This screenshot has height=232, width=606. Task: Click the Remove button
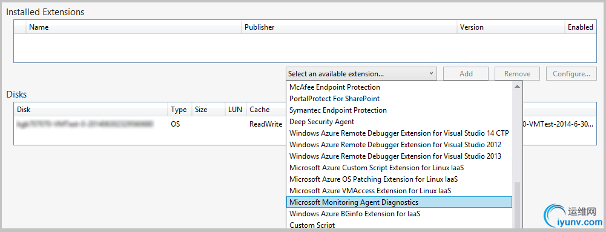click(x=518, y=73)
